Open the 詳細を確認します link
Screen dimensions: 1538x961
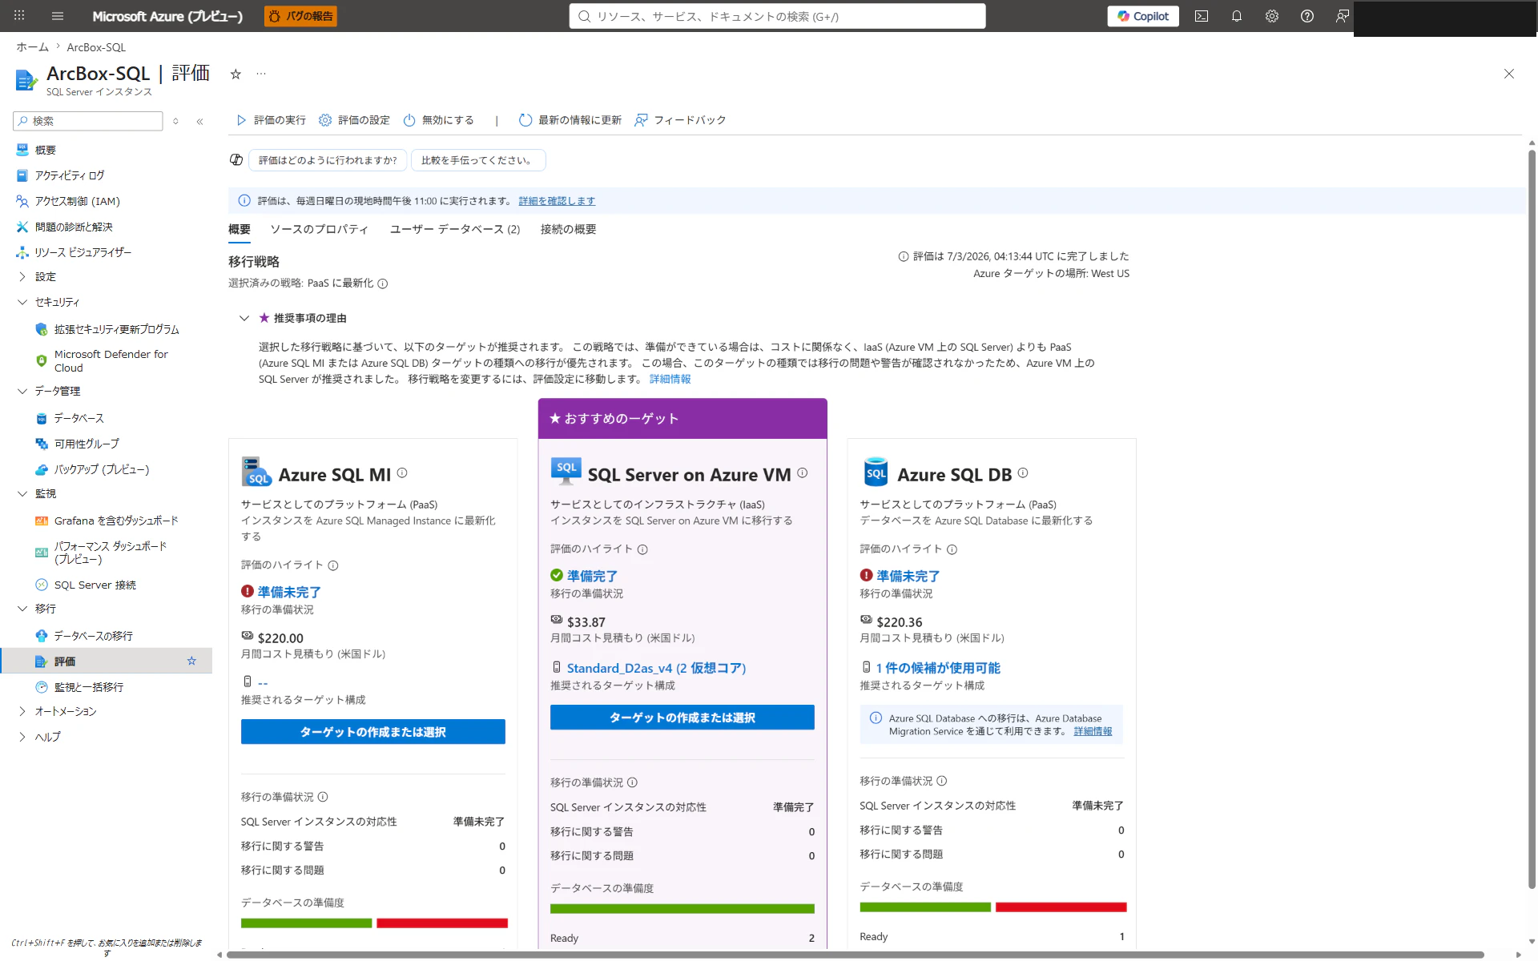point(557,201)
